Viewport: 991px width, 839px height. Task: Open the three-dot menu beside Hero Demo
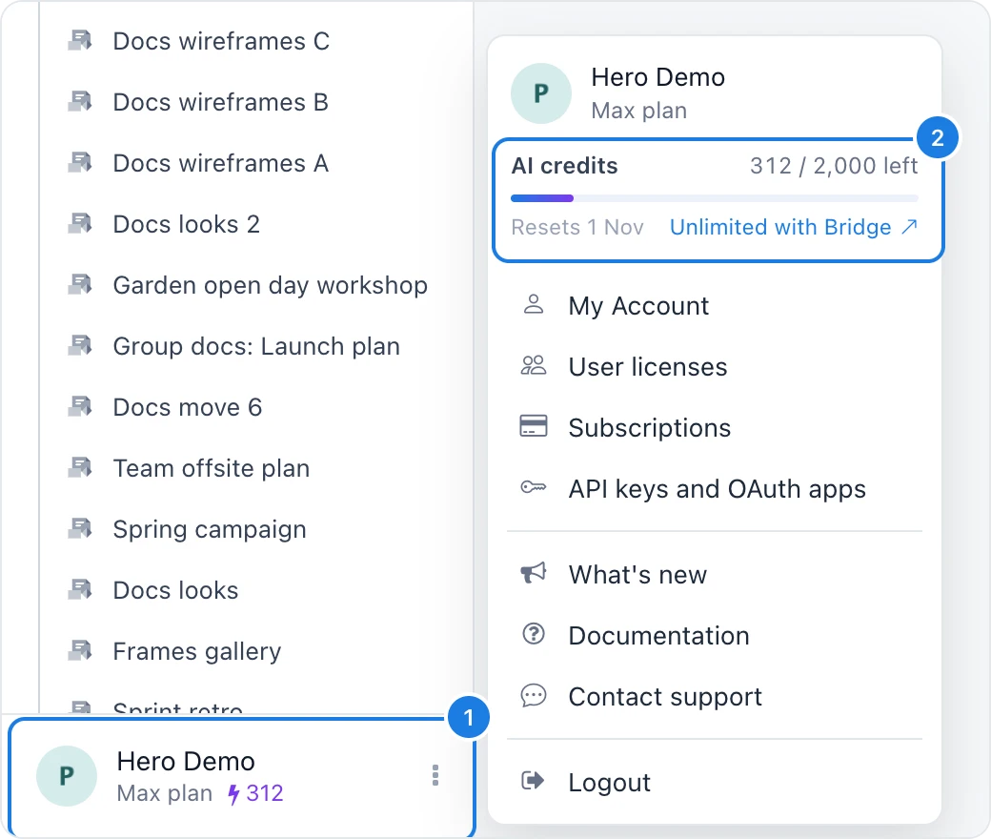(435, 775)
